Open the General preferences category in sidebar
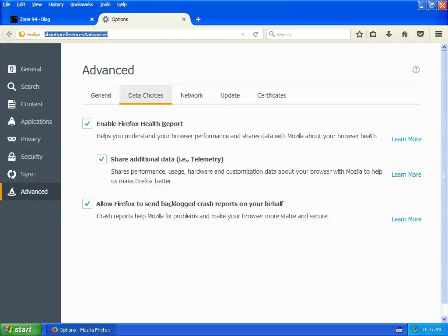Viewport: 448px width, 336px height. (31, 69)
